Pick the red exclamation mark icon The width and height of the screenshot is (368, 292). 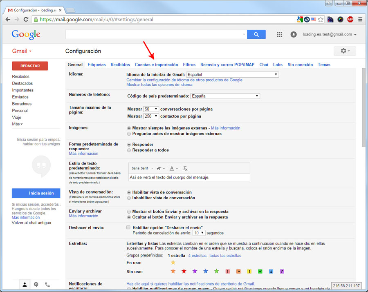pyautogui.click(x=227, y=272)
